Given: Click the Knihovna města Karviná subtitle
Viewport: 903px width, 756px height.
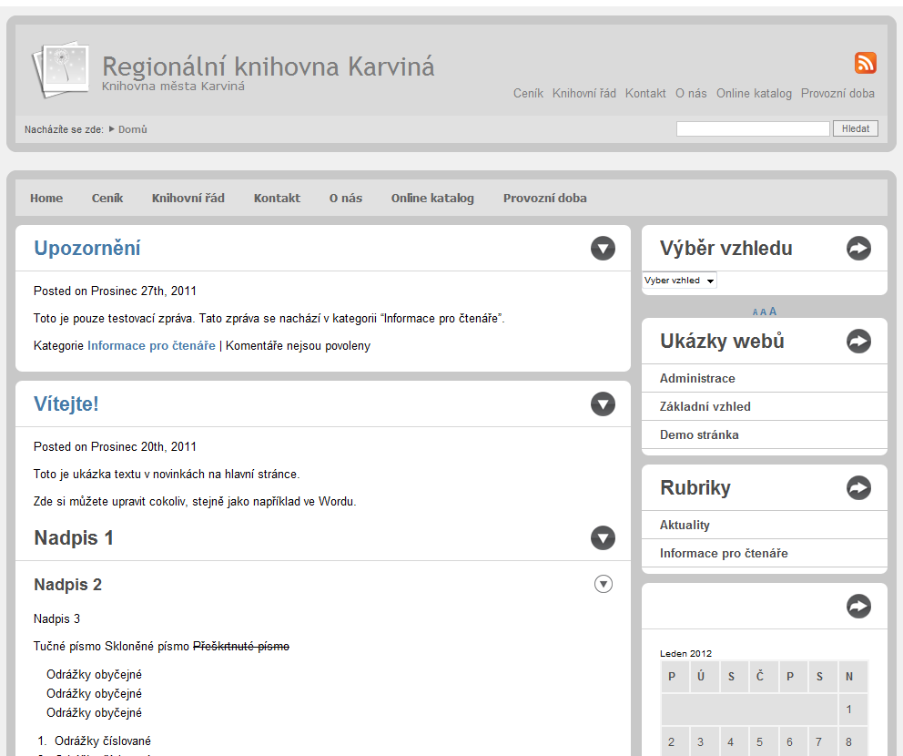Looking at the screenshot, I should tap(173, 87).
